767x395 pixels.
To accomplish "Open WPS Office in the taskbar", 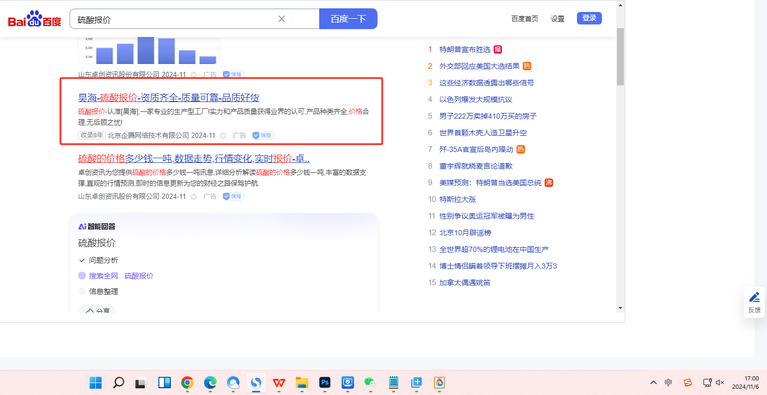I will tap(279, 383).
